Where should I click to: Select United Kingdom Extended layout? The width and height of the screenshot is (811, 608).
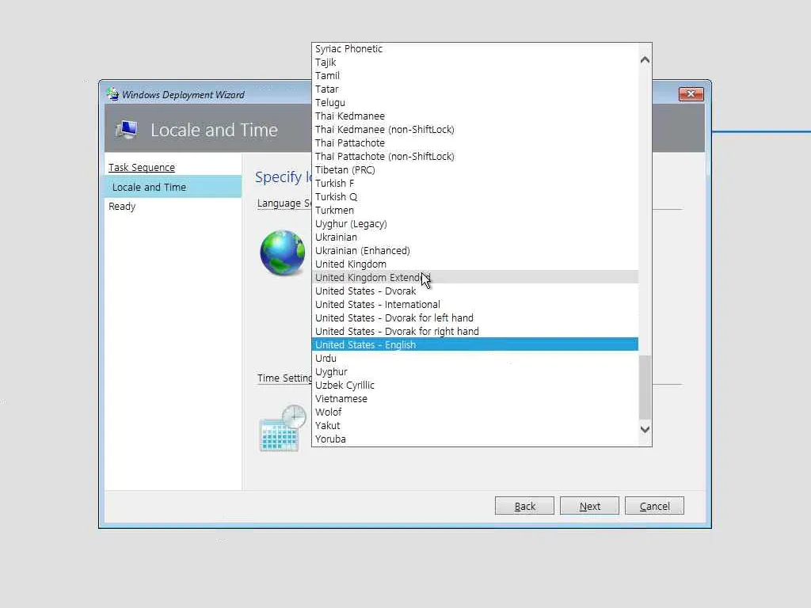(x=475, y=277)
